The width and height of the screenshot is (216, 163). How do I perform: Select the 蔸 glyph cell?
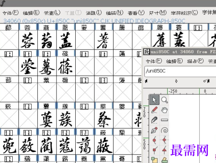(9, 145)
